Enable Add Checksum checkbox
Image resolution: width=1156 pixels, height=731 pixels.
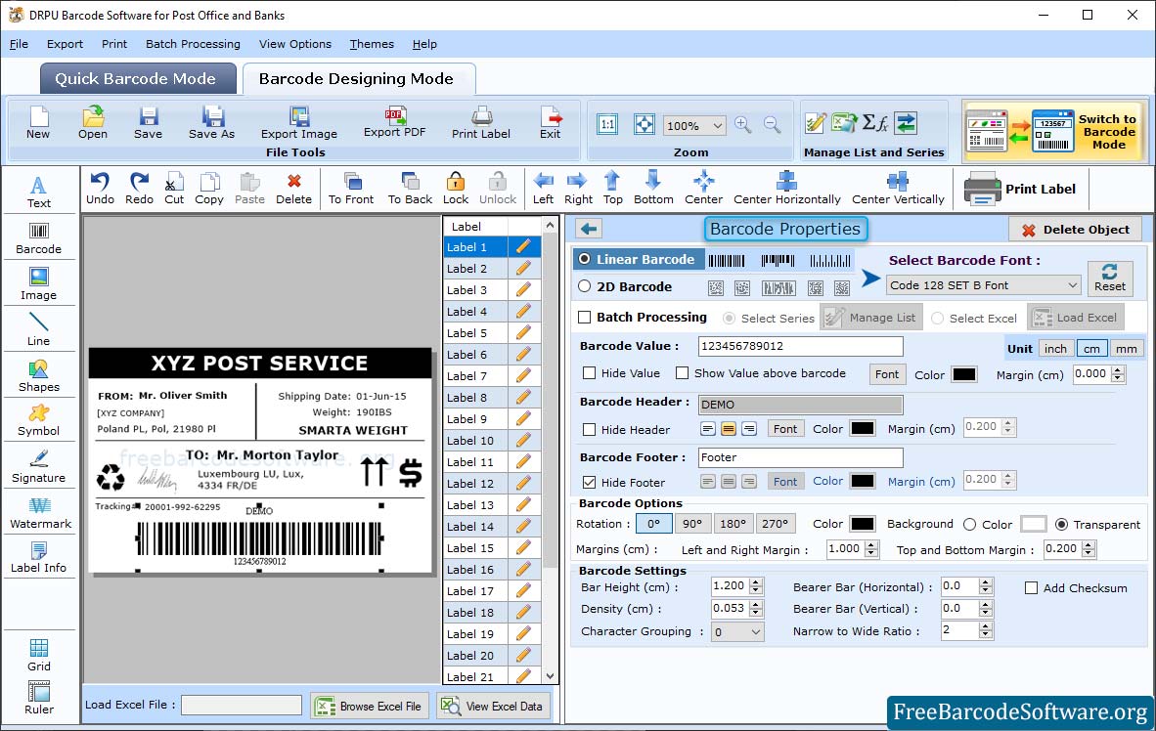(1032, 587)
